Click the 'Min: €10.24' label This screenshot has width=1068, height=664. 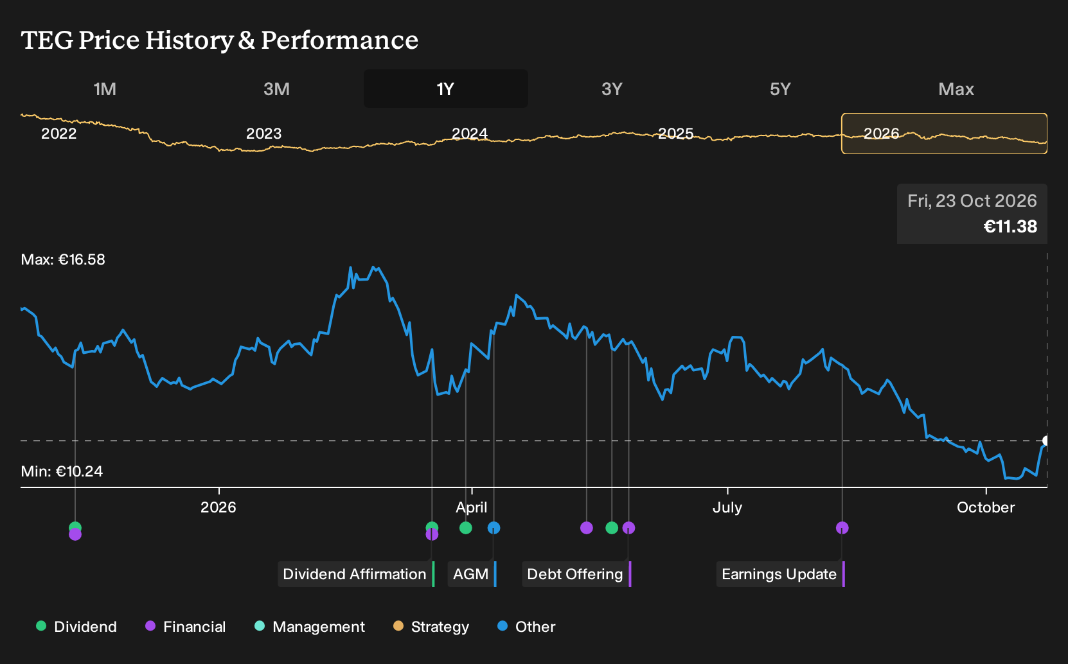pos(62,471)
